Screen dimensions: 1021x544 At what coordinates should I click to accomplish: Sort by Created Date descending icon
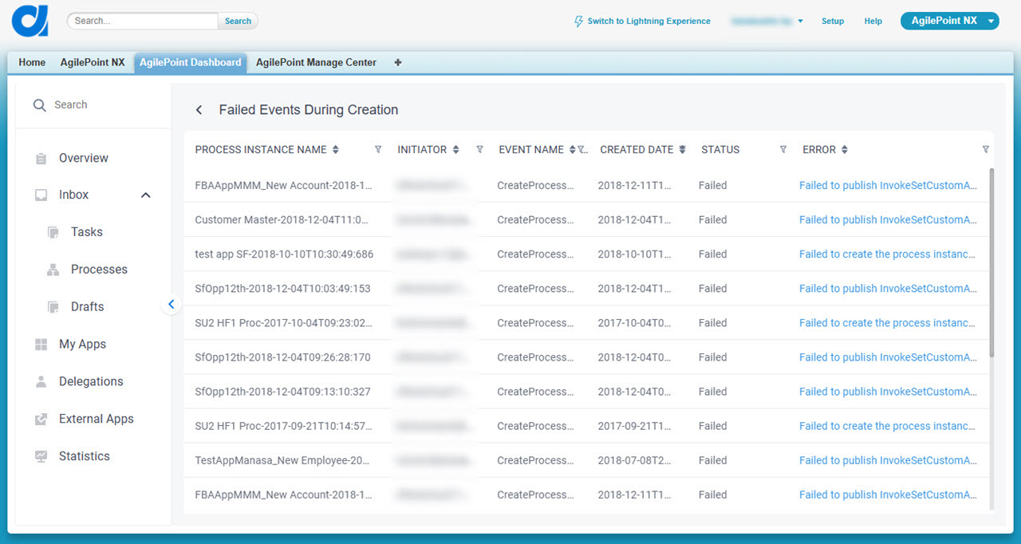pyautogui.click(x=682, y=150)
